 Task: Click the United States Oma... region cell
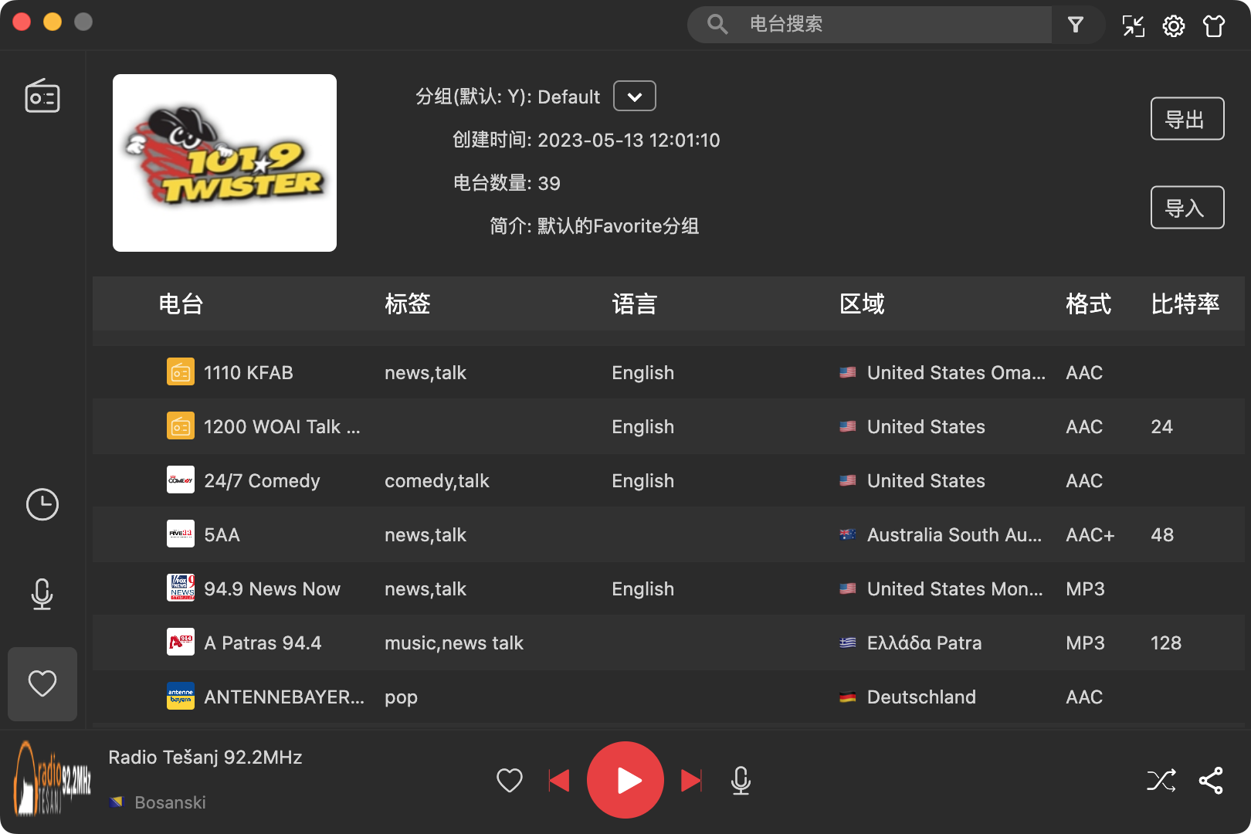[956, 373]
